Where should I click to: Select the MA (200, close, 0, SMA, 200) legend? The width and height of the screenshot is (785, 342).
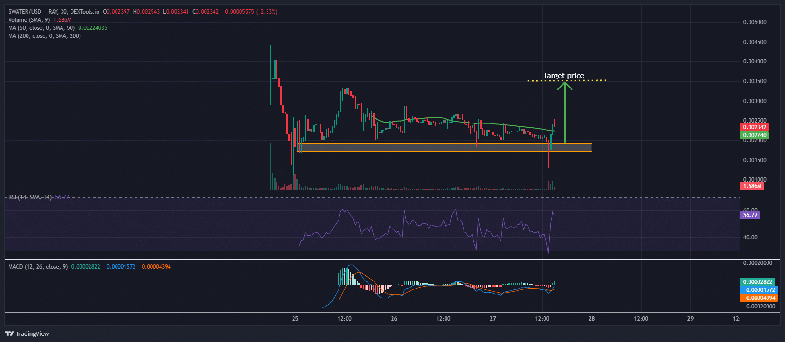coord(45,36)
